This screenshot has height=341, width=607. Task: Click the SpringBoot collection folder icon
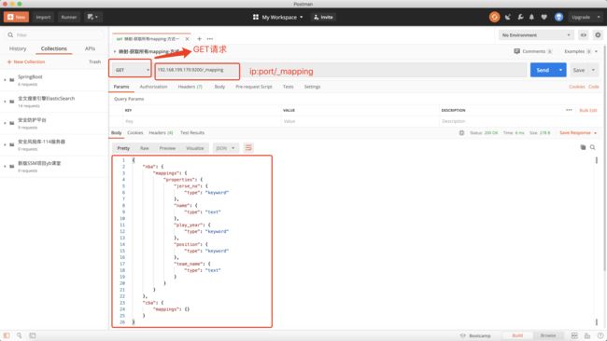[12, 80]
